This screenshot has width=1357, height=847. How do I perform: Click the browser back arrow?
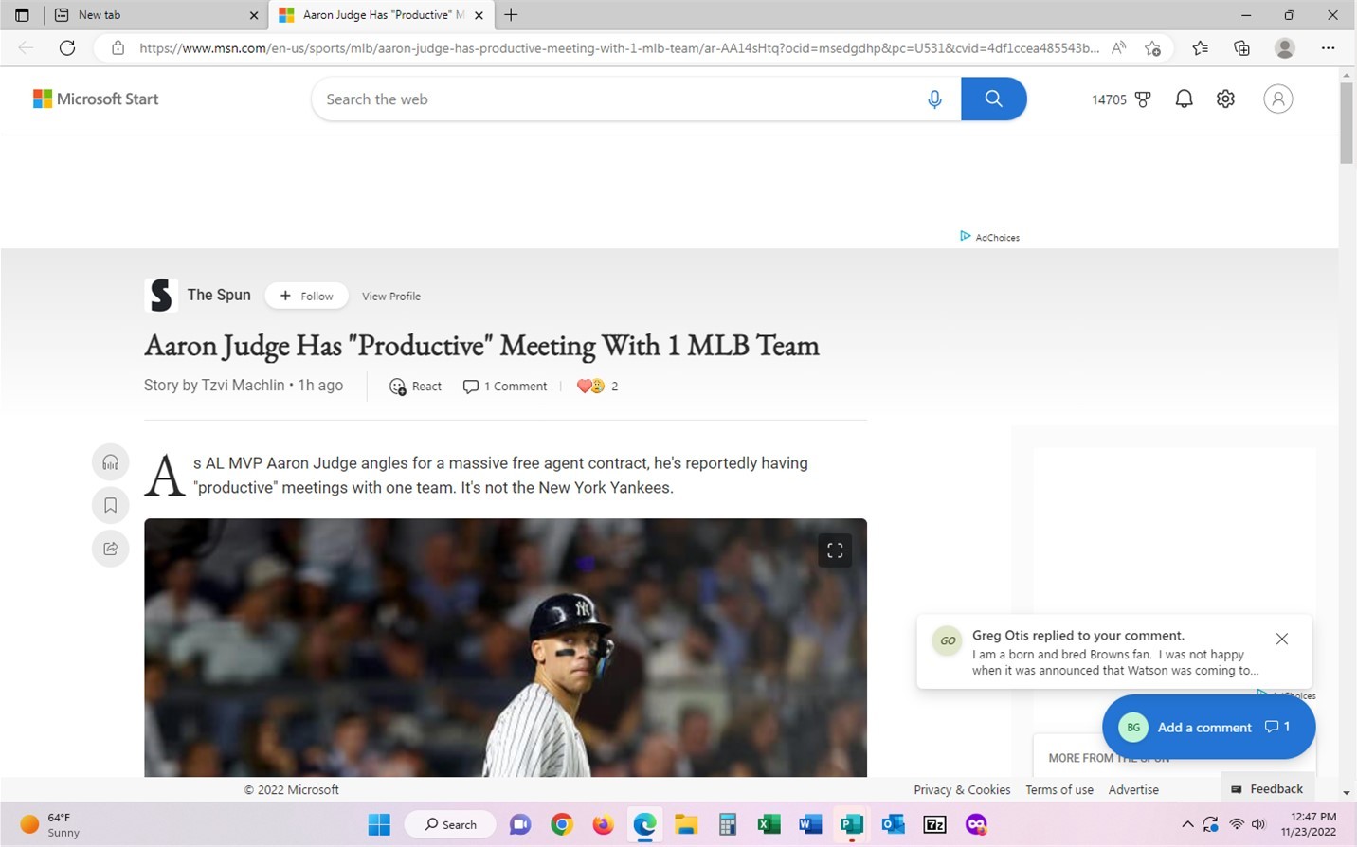click(x=26, y=47)
